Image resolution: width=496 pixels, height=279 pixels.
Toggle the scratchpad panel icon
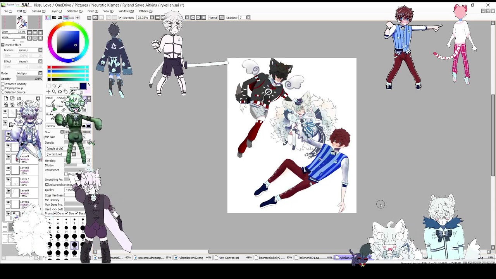[77, 17]
